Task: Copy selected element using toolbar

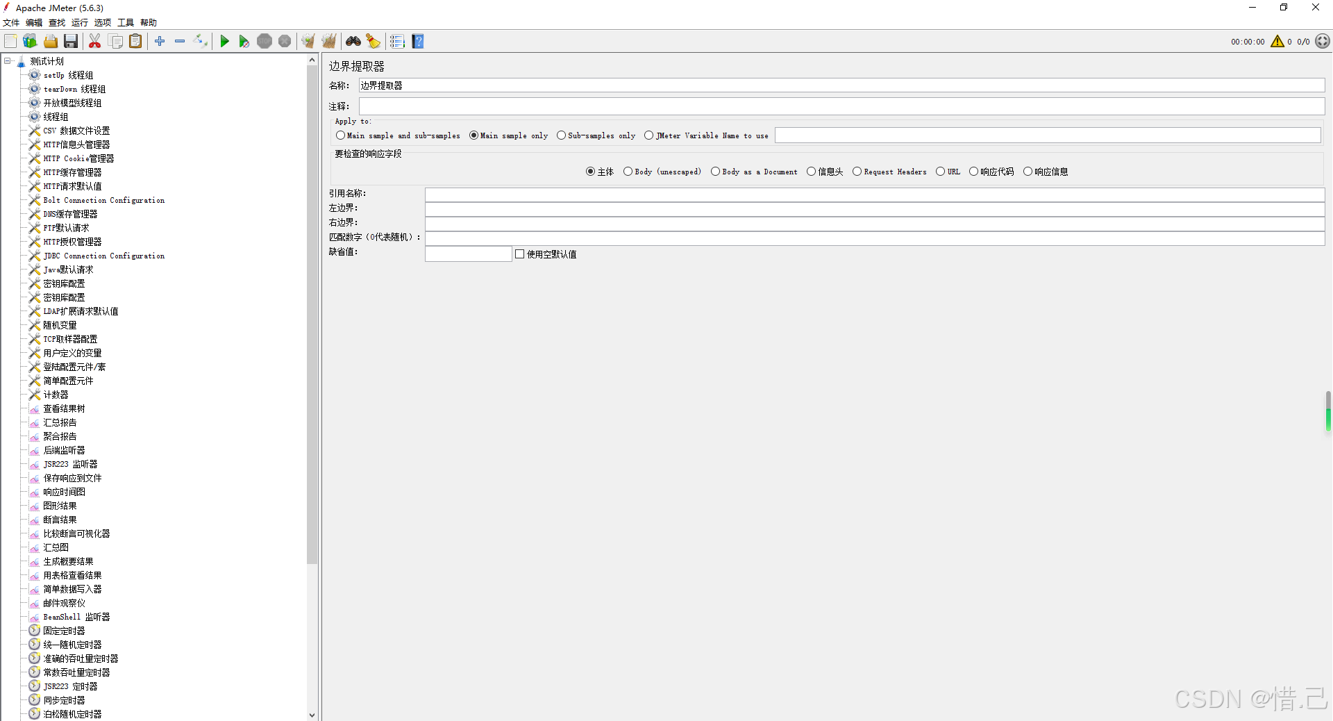Action: pos(116,42)
